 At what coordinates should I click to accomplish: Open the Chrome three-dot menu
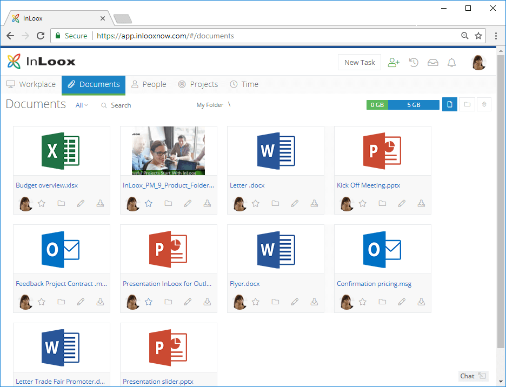(x=496, y=36)
